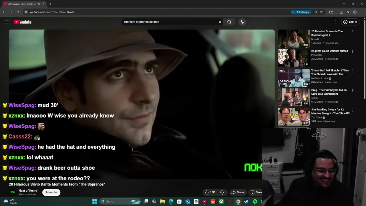Open options menu for 'Brian's Hat' video

click(353, 71)
